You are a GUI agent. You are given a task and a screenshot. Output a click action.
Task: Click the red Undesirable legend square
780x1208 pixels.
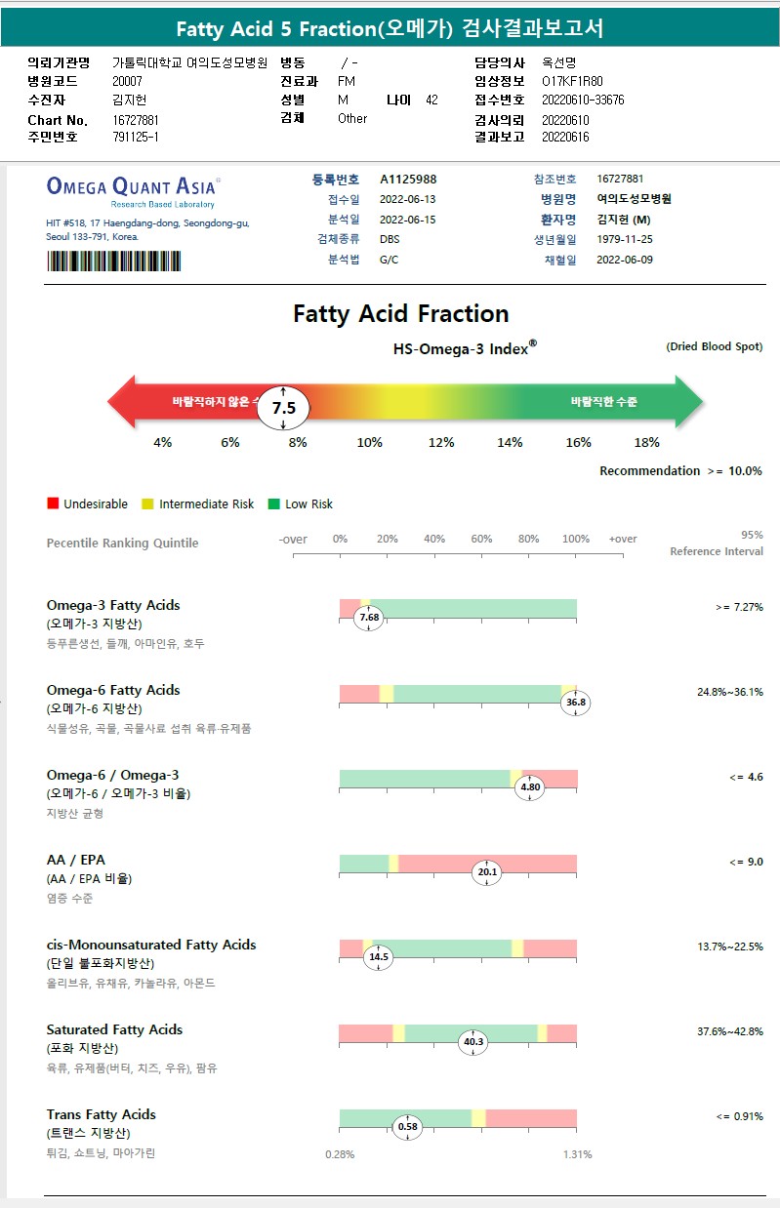53,503
